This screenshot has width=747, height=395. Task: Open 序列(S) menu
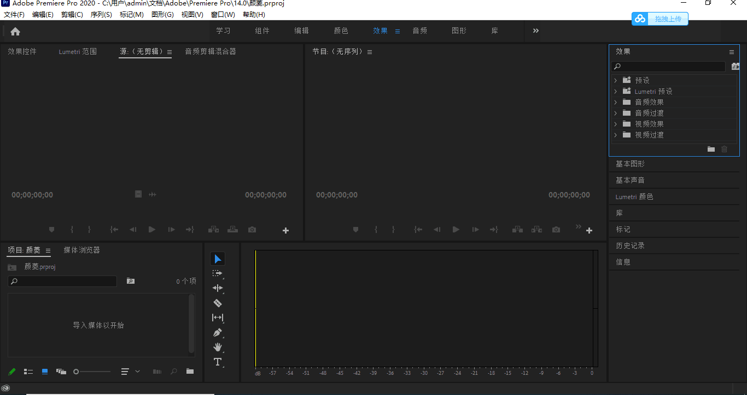coord(101,15)
